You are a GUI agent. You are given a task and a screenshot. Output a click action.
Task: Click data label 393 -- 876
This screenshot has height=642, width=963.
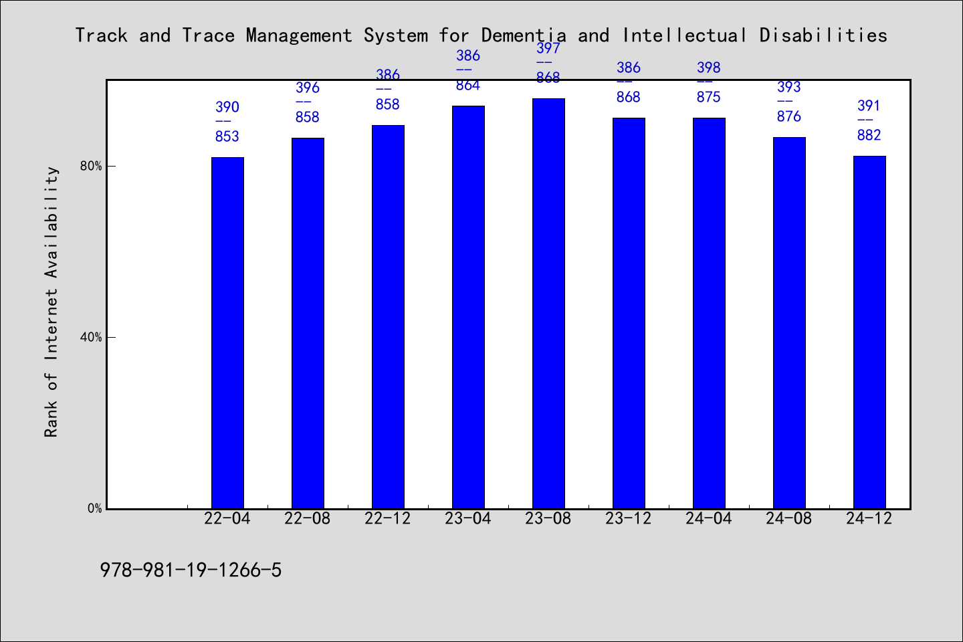click(x=789, y=102)
